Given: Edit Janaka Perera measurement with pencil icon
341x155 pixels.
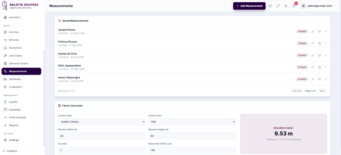Looking at the screenshot, I should coord(312,31).
